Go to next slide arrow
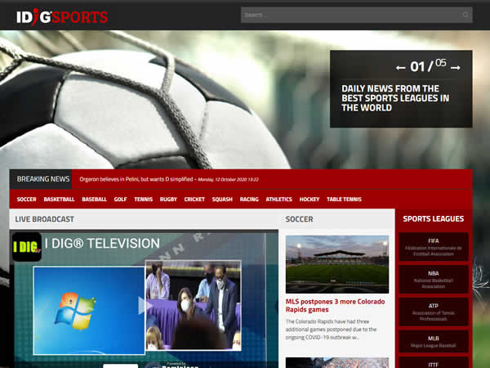 click(456, 68)
